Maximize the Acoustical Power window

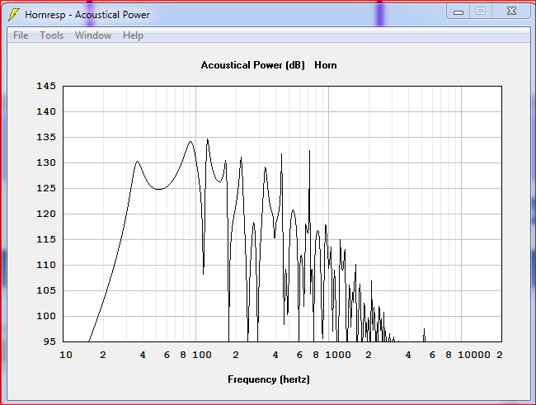pyautogui.click(x=481, y=12)
